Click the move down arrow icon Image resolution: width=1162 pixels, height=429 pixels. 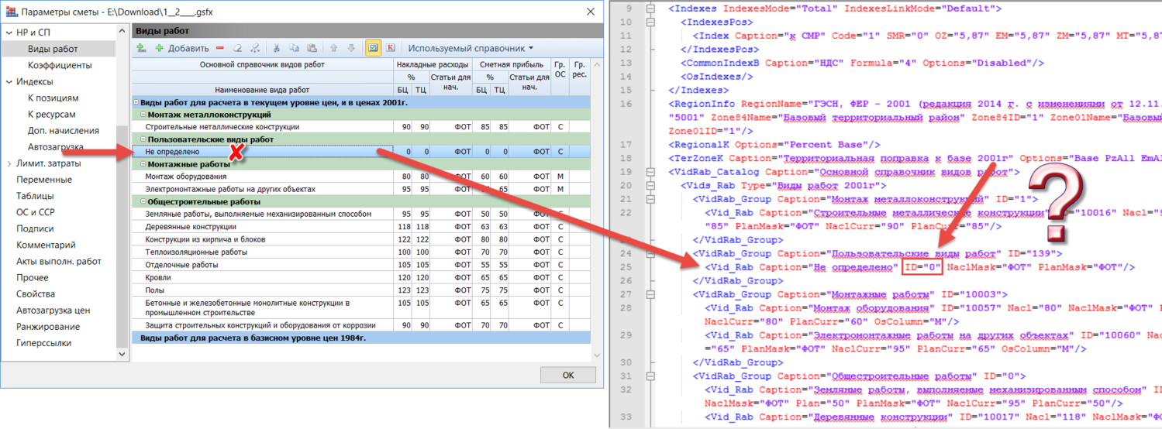point(351,48)
